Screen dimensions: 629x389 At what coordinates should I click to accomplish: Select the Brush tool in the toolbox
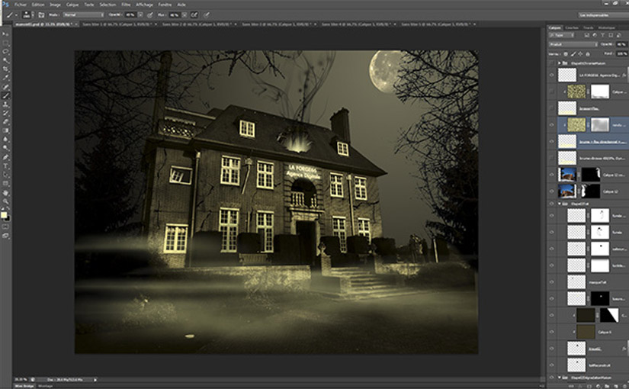(x=5, y=95)
